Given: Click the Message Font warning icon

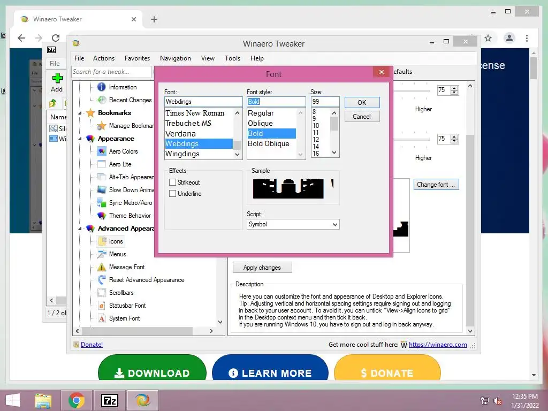Looking at the screenshot, I should pyautogui.click(x=102, y=267).
